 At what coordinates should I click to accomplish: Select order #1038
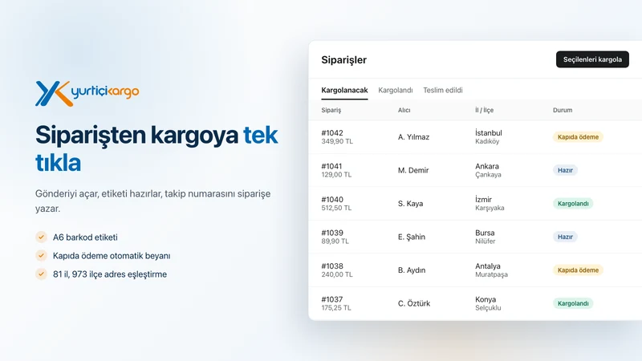click(x=332, y=266)
